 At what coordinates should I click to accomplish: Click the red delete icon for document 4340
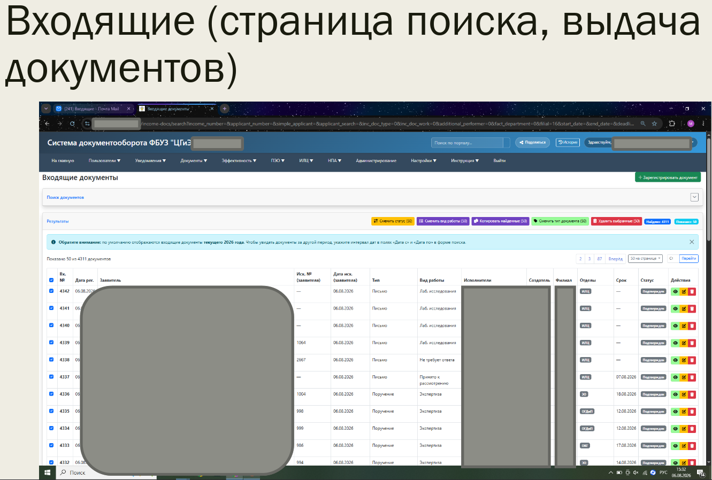[x=692, y=326]
